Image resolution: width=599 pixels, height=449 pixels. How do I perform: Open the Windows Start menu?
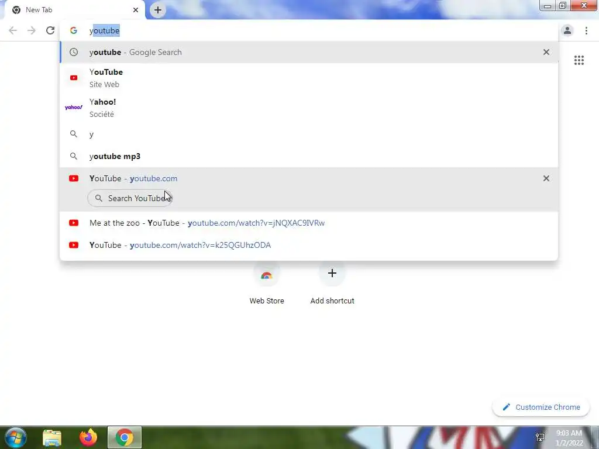(x=16, y=437)
